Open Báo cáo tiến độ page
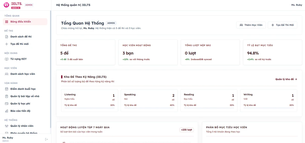 point(25,111)
